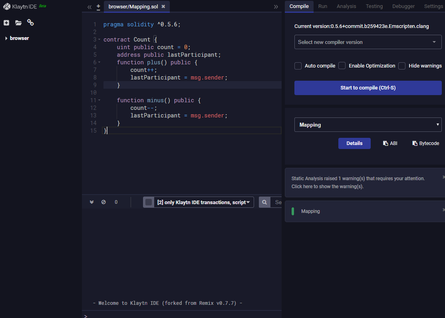
Task: Dismiss the Mapping compile result entry
Action: [443, 210]
